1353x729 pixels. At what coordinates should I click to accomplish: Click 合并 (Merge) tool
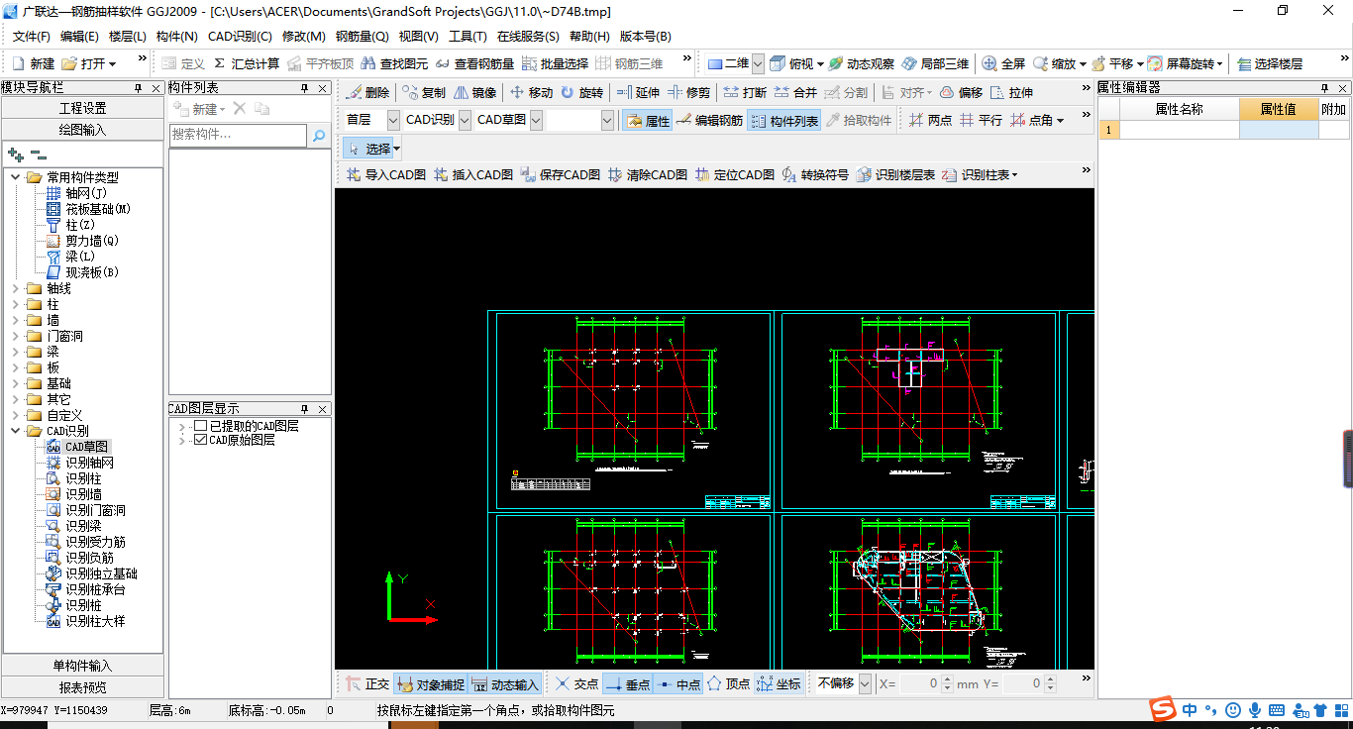795,92
